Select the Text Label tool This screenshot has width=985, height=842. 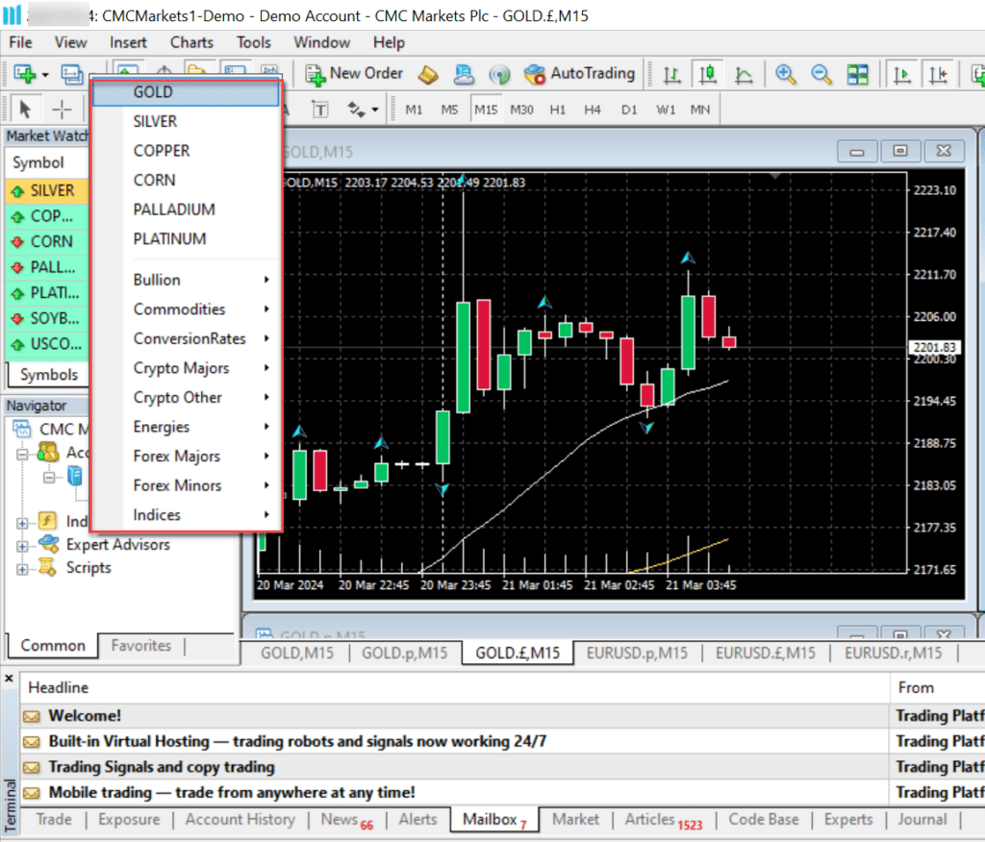coord(320,110)
